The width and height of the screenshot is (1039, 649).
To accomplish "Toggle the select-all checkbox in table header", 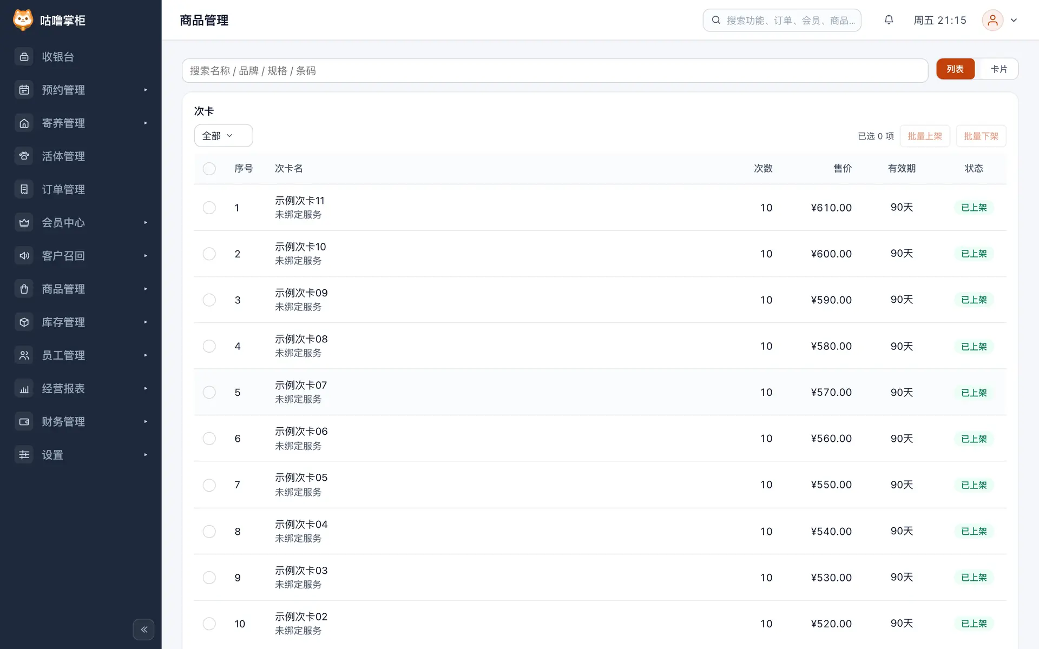I will 209,169.
